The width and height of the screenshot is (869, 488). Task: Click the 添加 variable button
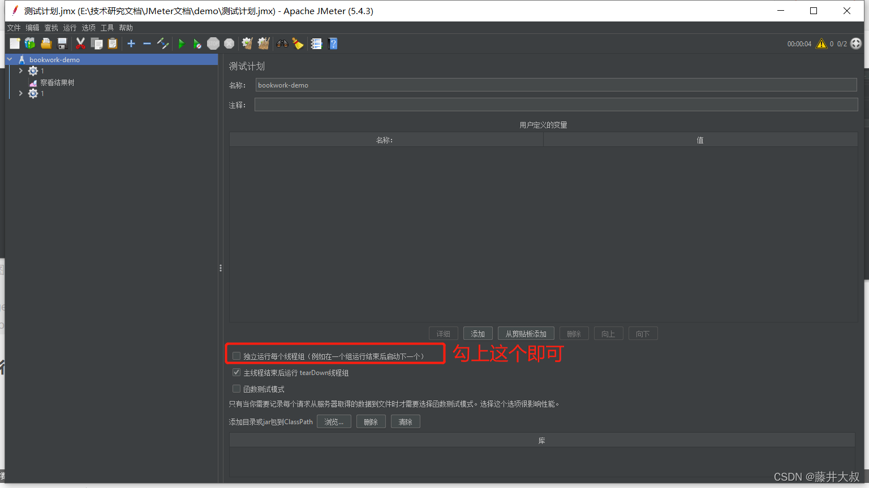478,334
